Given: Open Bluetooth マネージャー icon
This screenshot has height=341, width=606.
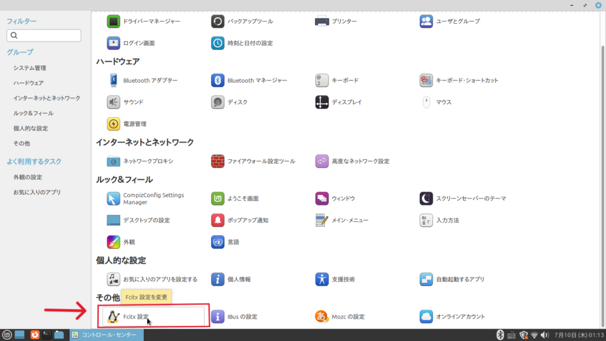Looking at the screenshot, I should coord(218,81).
